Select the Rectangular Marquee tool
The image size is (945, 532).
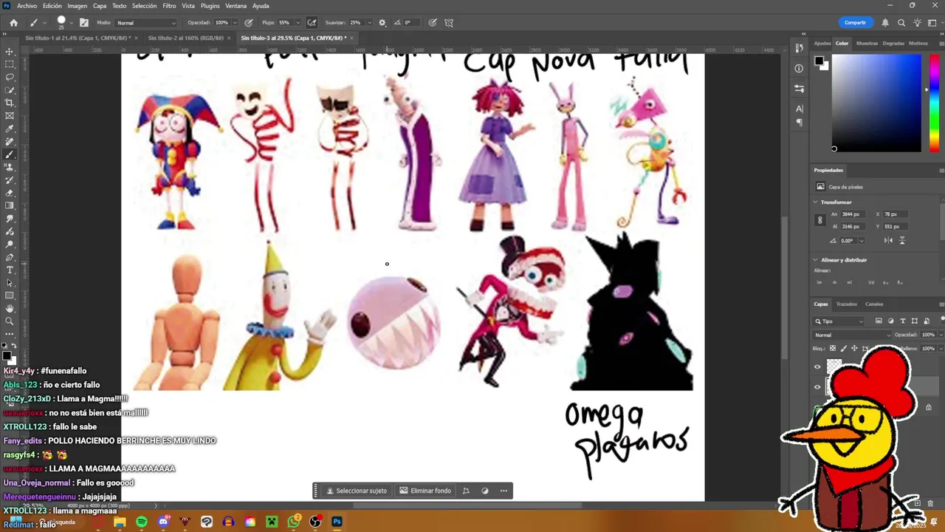click(10, 64)
